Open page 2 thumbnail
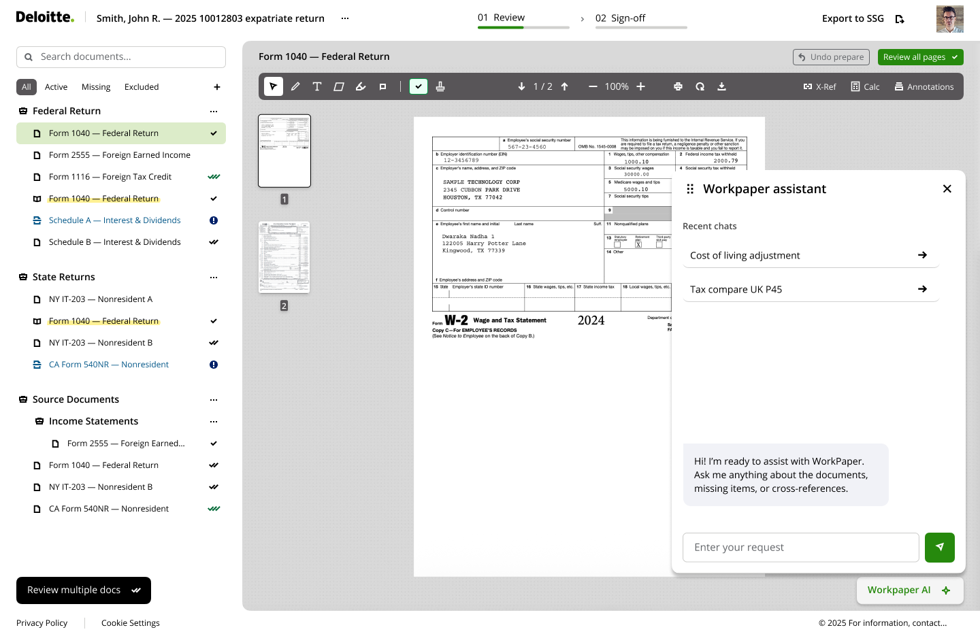The height and width of the screenshot is (634, 980). [x=284, y=257]
